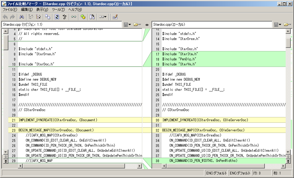The width and height of the screenshot is (294, 178).
Task: Open the ファイル(F) menu
Action: click(10, 10)
